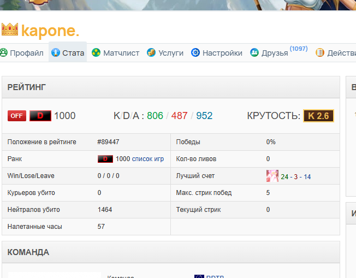Click the Настройки gear icon
Viewport: 356px width, 278px height.
point(195,52)
